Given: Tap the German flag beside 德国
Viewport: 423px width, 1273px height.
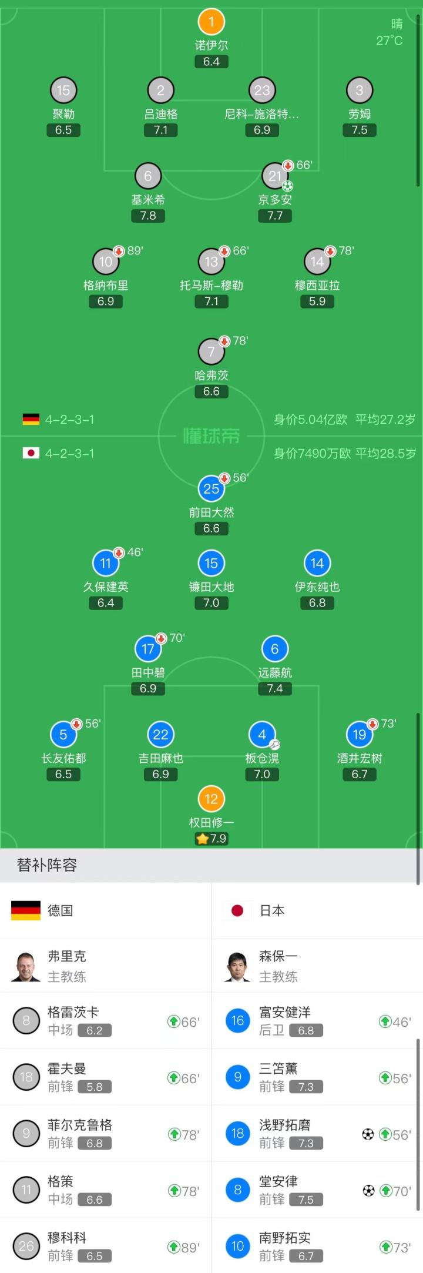Looking at the screenshot, I should click(x=26, y=910).
